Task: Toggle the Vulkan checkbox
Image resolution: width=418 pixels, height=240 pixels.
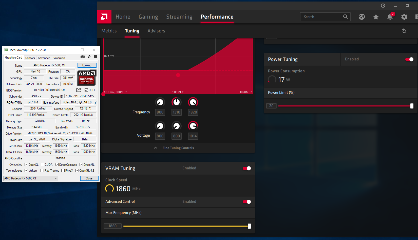Action: pyautogui.click(x=26, y=171)
